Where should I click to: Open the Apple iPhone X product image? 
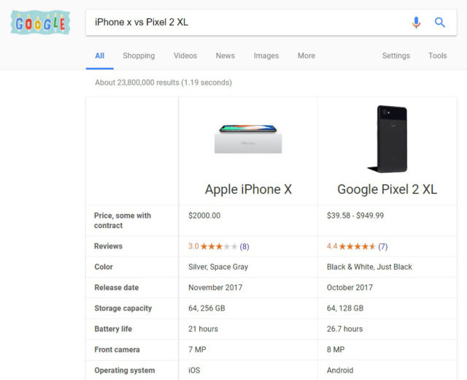248,139
